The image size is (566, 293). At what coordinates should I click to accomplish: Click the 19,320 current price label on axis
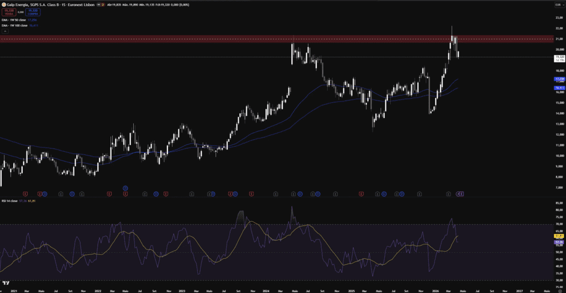(559, 57)
